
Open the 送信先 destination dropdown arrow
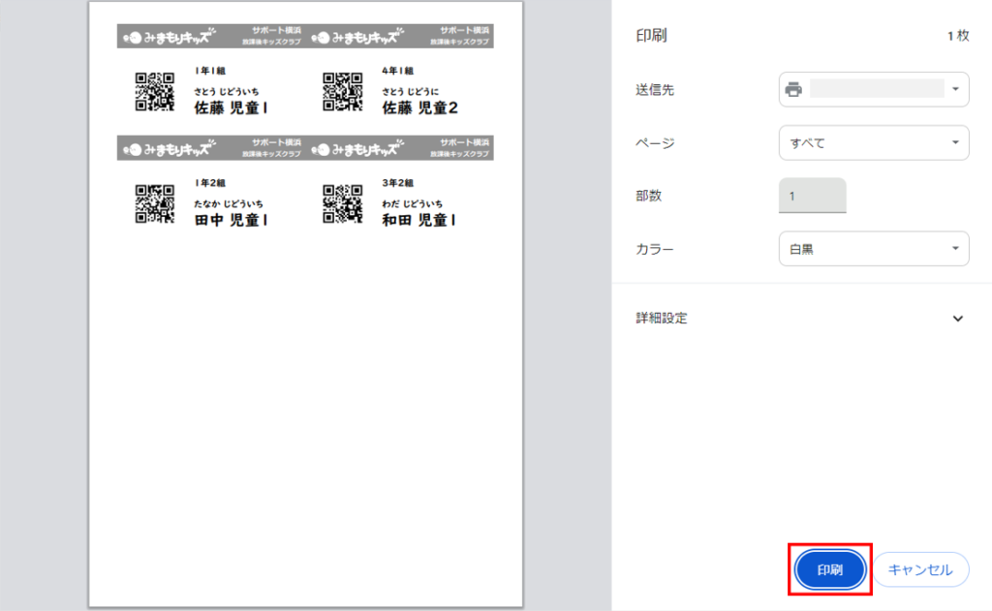point(955,90)
